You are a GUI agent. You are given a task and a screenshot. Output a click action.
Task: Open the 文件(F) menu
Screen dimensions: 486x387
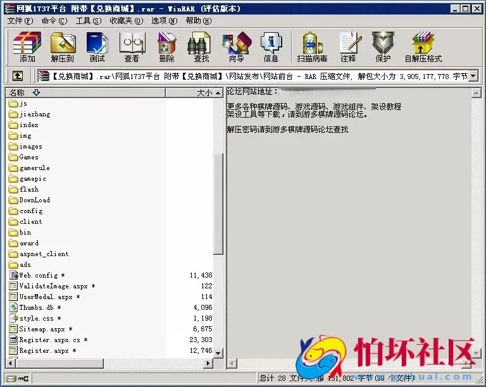[x=20, y=21]
